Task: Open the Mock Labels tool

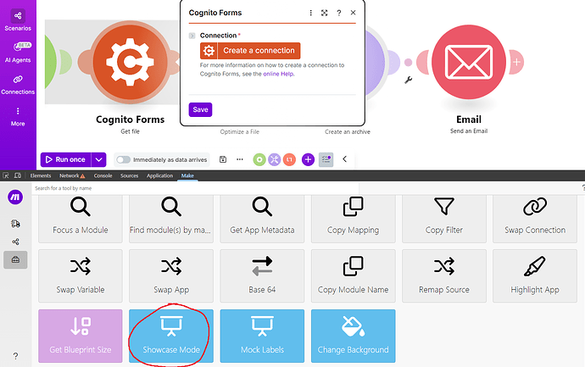Action: 262,336
